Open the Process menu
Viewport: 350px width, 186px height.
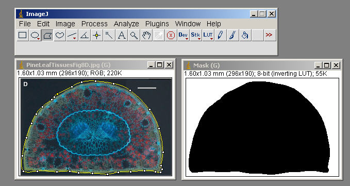pos(94,24)
